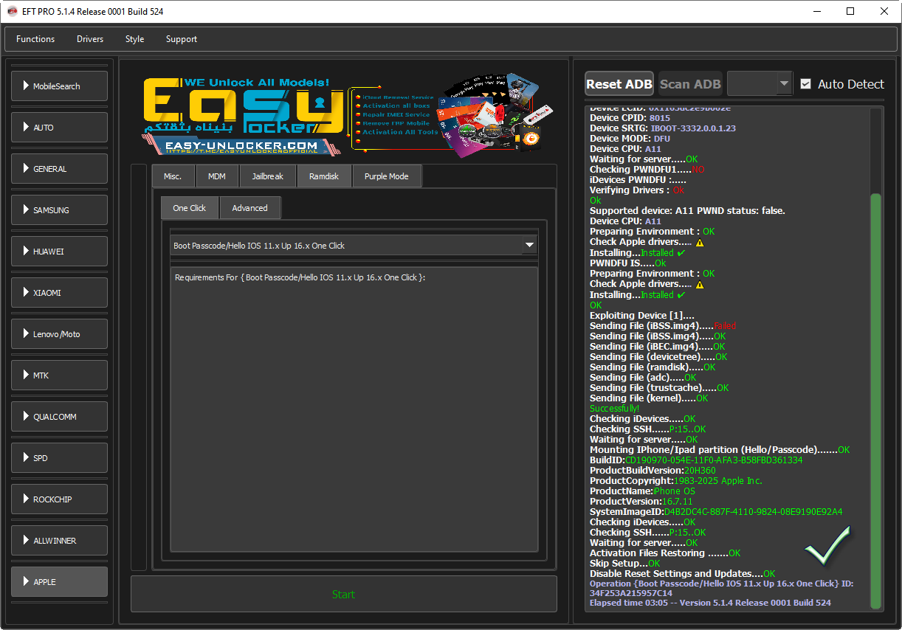This screenshot has width=902, height=630.
Task: Expand the ROCKCHIP section
Action: (x=59, y=499)
